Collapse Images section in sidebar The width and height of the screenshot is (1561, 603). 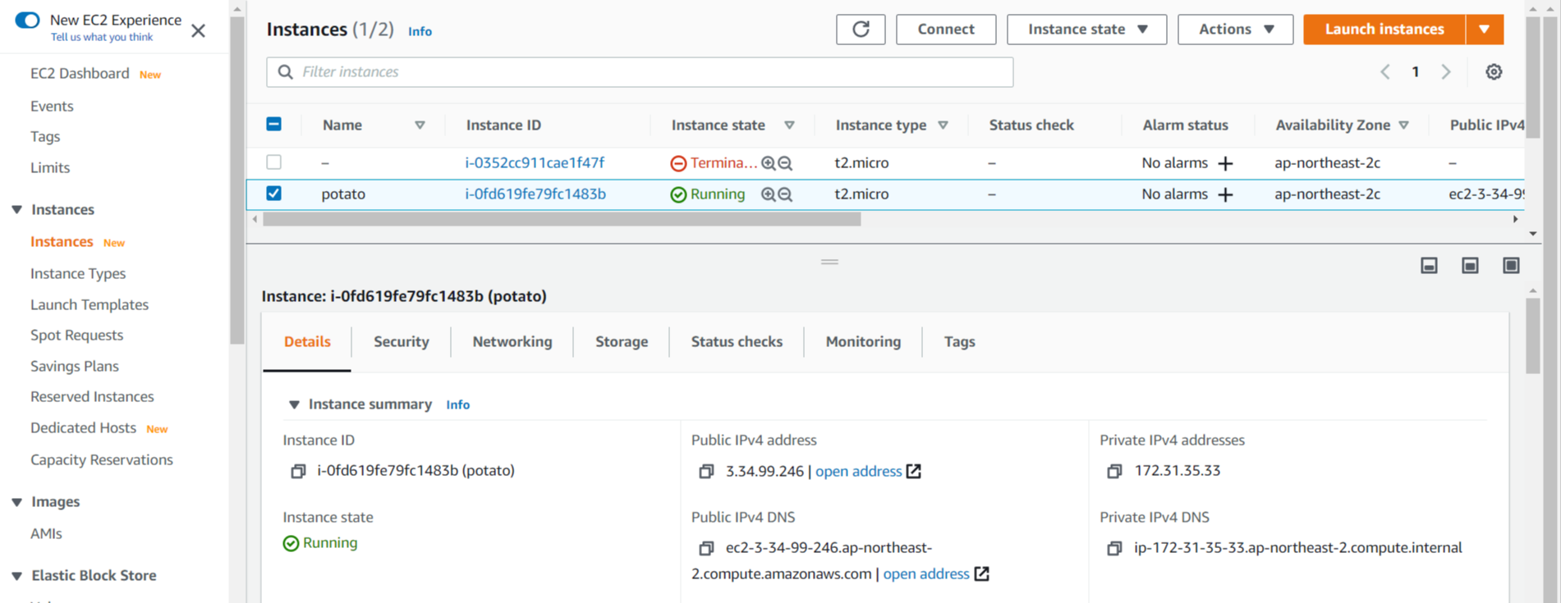point(16,502)
